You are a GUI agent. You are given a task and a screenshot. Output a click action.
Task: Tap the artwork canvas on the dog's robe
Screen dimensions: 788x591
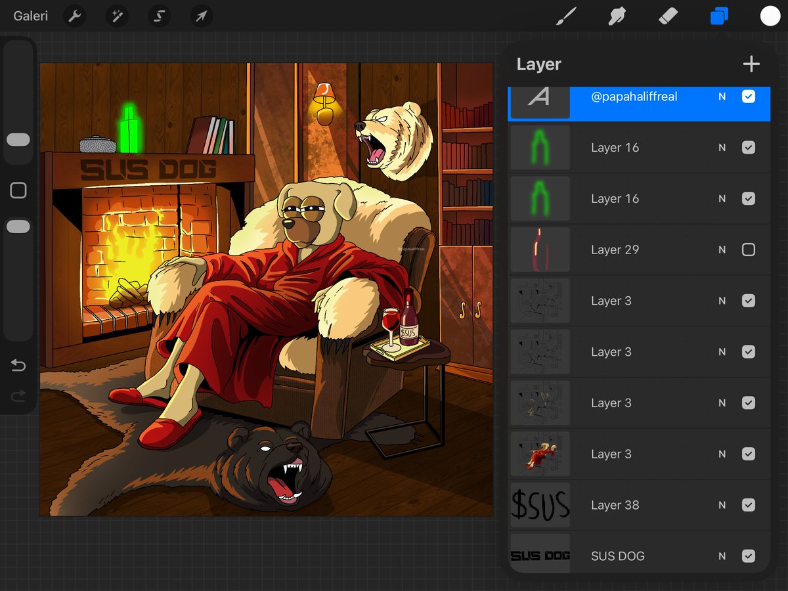coord(263,309)
